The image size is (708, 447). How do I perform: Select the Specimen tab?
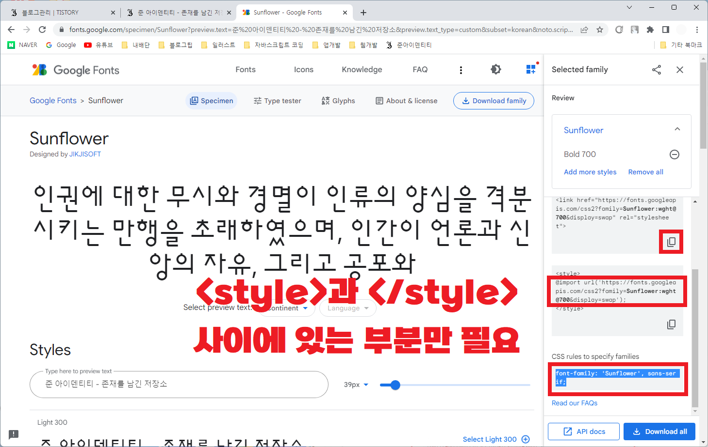tap(212, 101)
